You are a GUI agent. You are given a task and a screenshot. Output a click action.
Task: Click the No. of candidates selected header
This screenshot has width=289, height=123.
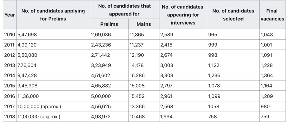coord(233,15)
